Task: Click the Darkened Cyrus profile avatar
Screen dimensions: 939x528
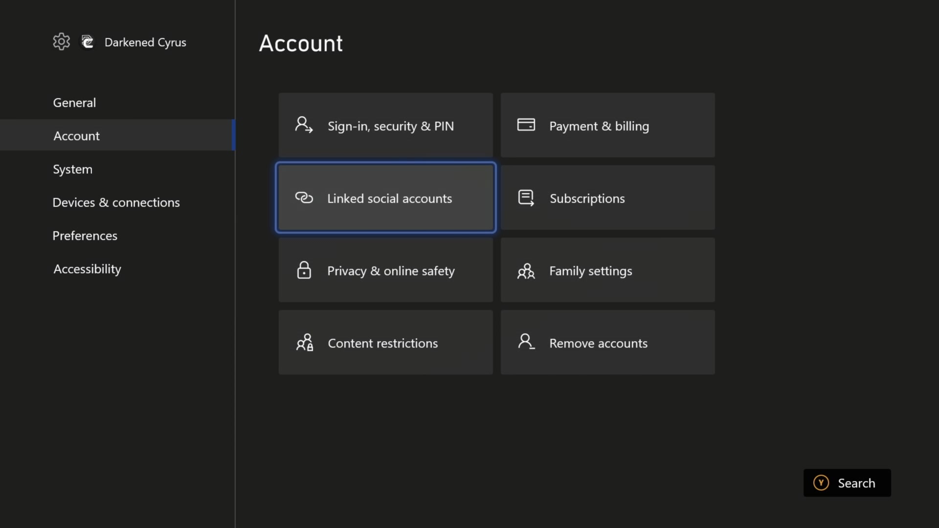Action: (87, 42)
